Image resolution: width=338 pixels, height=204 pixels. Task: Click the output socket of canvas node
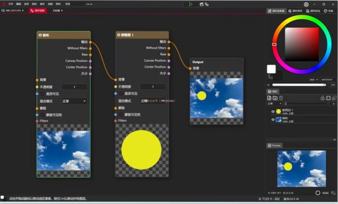click(90, 42)
